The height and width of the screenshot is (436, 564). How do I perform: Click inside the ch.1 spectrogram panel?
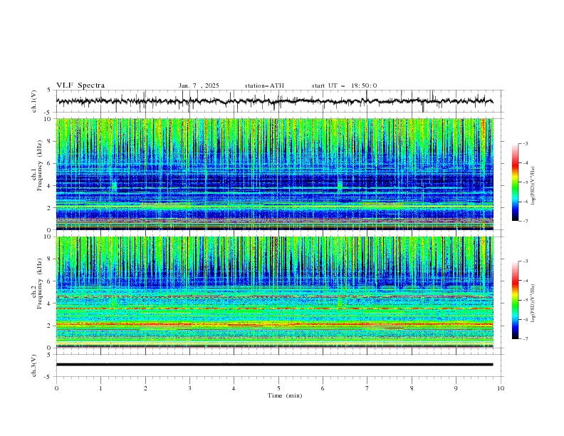275,174
